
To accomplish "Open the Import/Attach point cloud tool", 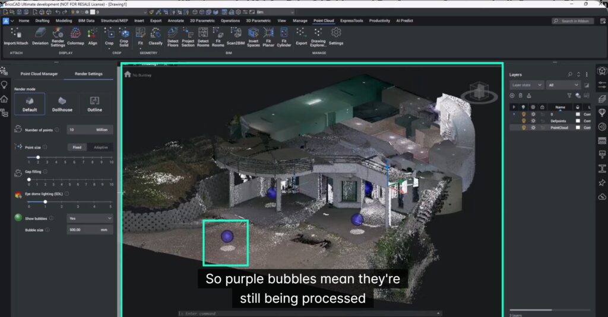I will coord(16,37).
